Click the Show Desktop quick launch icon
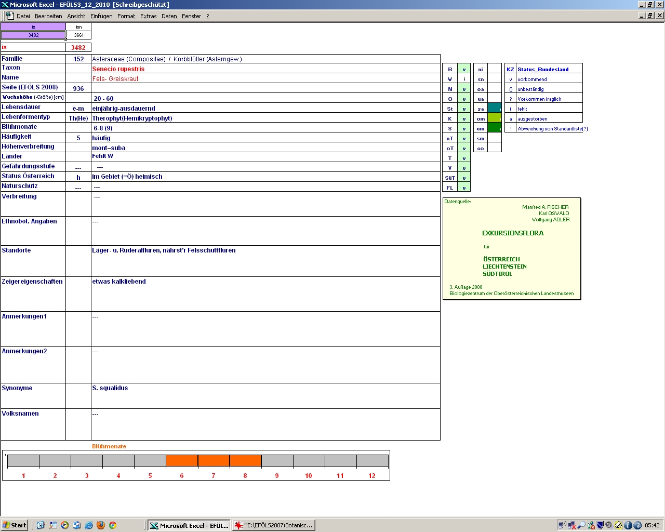Image resolution: width=665 pixels, height=532 pixels. click(x=53, y=525)
